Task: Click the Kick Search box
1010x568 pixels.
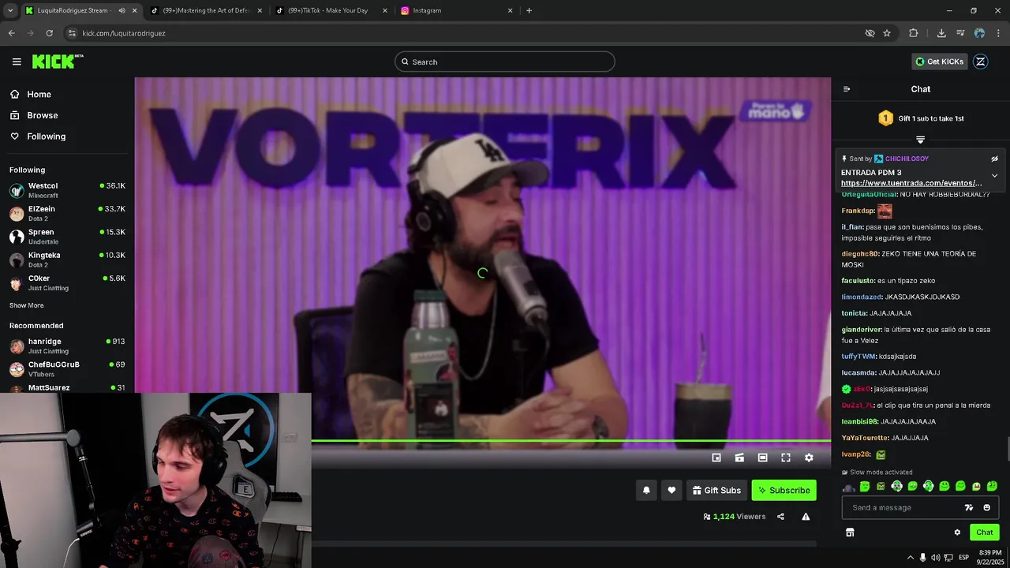Action: tap(505, 62)
